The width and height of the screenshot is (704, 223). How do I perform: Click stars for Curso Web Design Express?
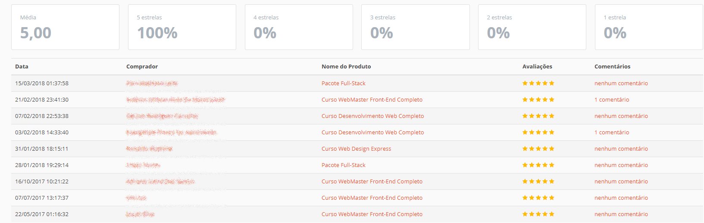[x=538, y=149]
